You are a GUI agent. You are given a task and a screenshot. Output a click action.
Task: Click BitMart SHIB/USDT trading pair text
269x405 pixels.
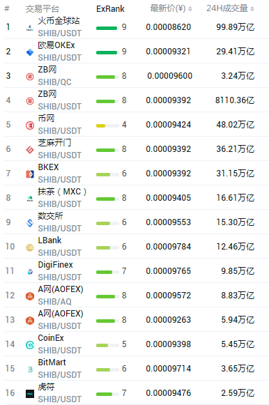coord(60,375)
